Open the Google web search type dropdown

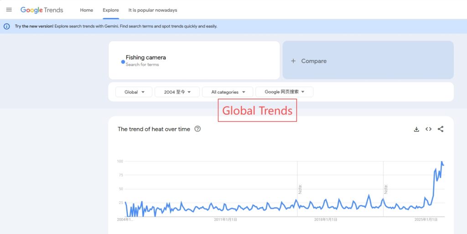[x=285, y=92]
